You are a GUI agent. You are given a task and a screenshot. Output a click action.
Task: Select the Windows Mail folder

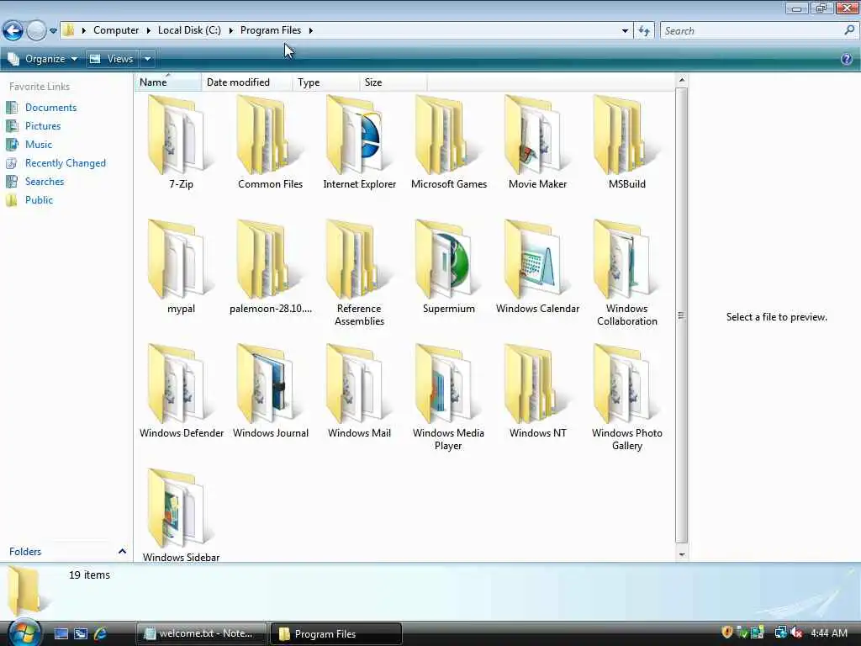coord(359,391)
